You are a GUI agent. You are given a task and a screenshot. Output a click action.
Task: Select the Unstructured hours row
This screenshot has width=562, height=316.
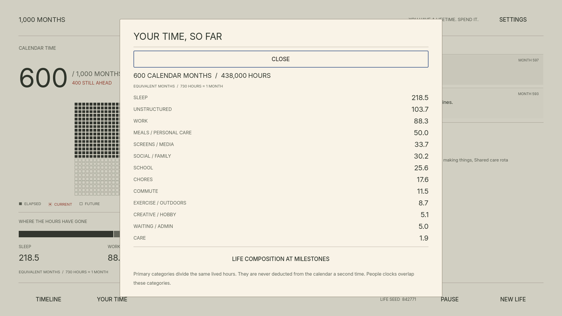[281, 109]
